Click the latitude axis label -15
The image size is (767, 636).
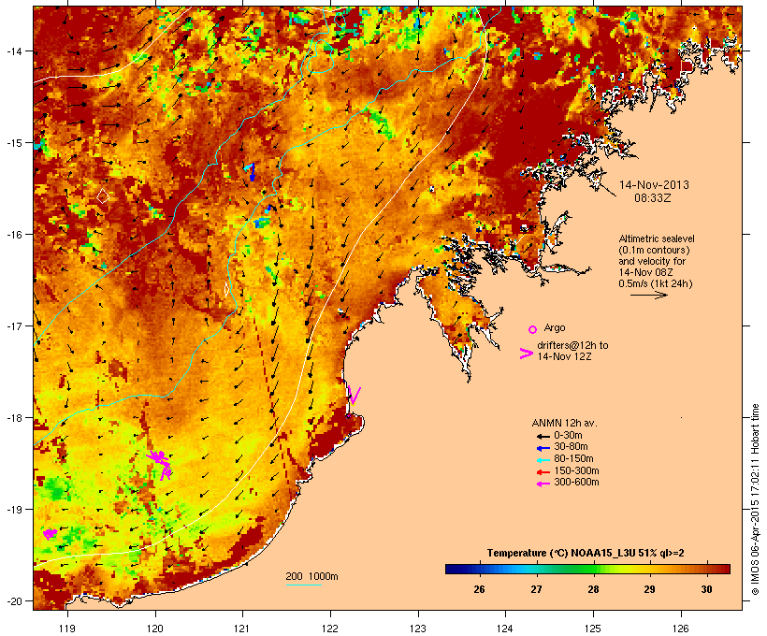coord(13,143)
